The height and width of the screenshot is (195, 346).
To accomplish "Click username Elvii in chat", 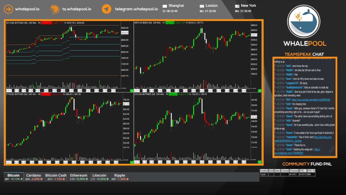I will pos(288,100).
